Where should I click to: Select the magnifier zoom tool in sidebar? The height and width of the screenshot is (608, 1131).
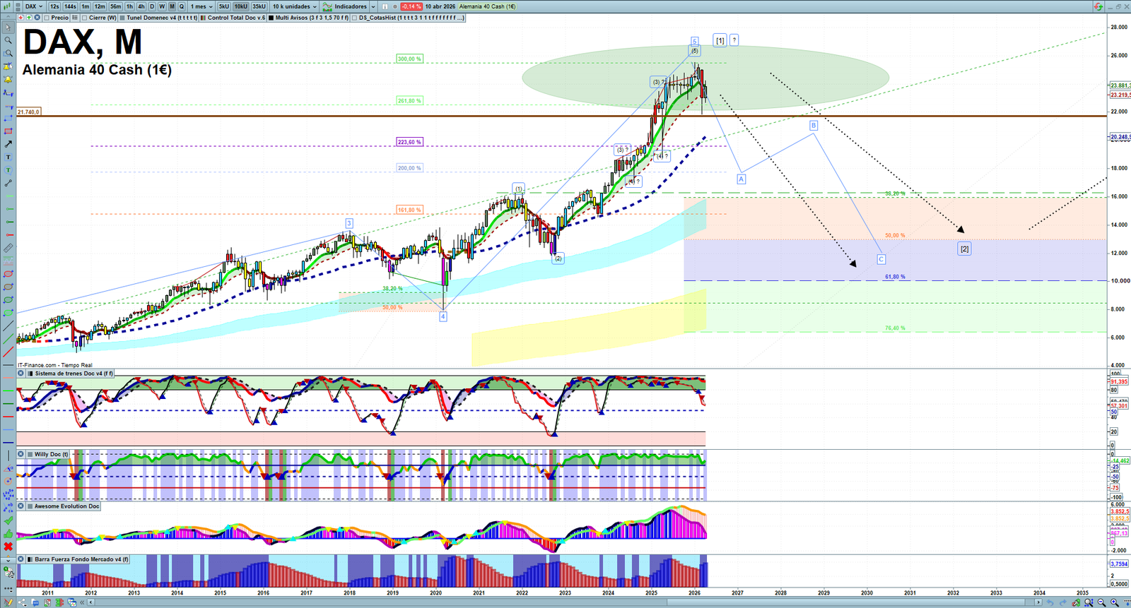(x=8, y=41)
